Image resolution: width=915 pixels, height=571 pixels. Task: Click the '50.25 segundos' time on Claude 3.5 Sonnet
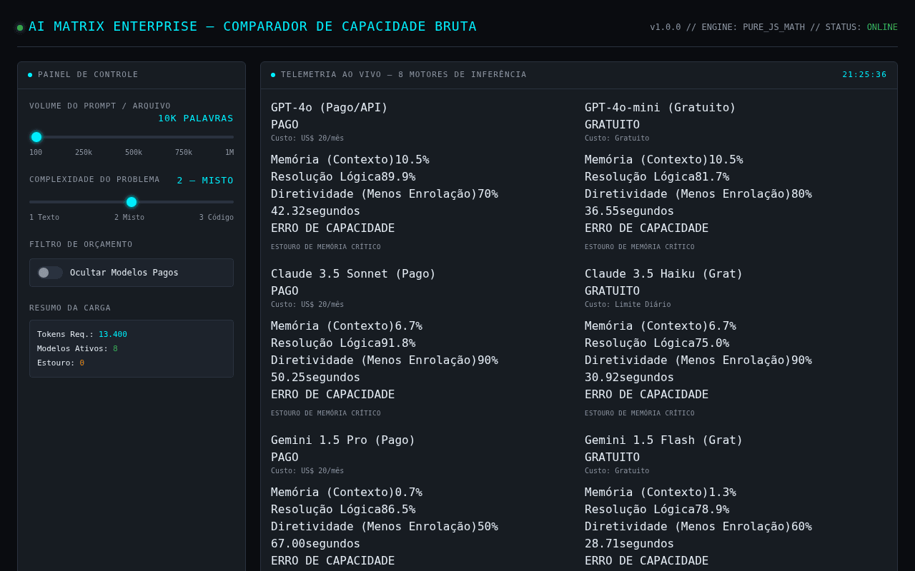coord(315,378)
